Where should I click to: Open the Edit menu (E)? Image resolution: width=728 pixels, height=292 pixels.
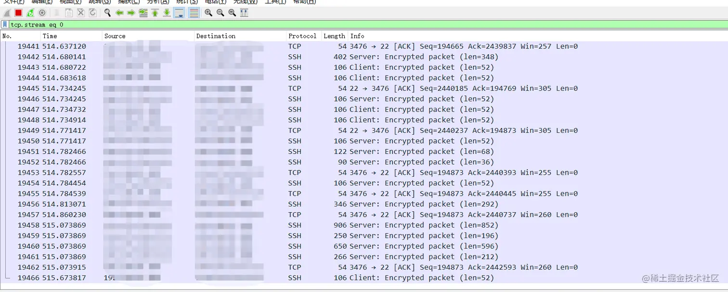pyautogui.click(x=42, y=2)
